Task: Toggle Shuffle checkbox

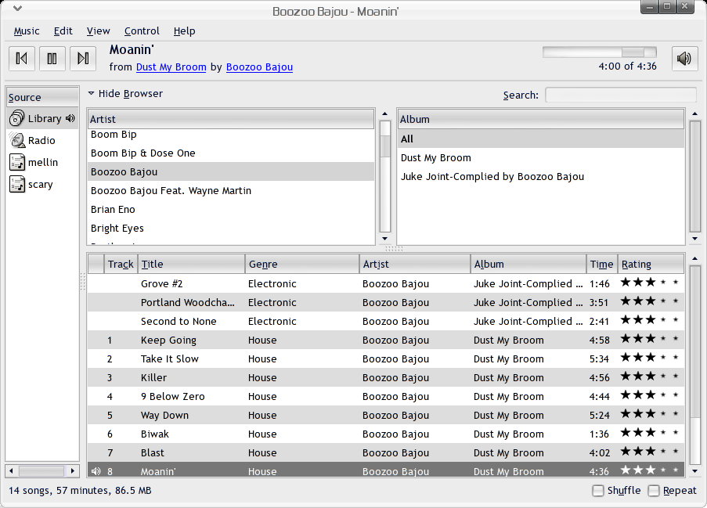Action: coord(598,491)
